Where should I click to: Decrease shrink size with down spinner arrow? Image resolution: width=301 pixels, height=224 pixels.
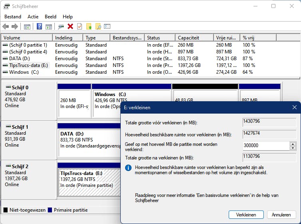293,148
